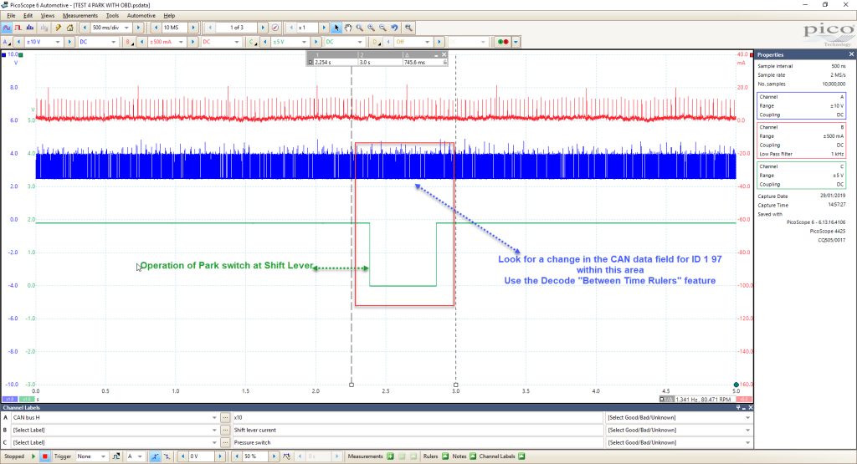Select the hand pan tool
Image resolution: width=857 pixels, height=464 pixels.
pos(347,28)
